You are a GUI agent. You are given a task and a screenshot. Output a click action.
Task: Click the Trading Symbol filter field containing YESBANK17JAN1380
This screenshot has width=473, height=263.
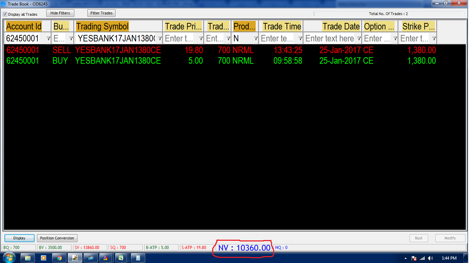click(x=116, y=38)
